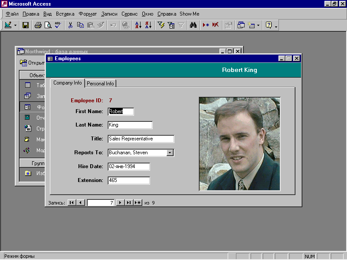Screen dimensions: 347x260
Task: Click the View (design) toolbar icon
Action: pos(8,25)
